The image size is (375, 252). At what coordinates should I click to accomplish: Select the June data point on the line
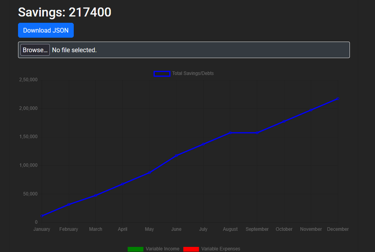[176, 155]
